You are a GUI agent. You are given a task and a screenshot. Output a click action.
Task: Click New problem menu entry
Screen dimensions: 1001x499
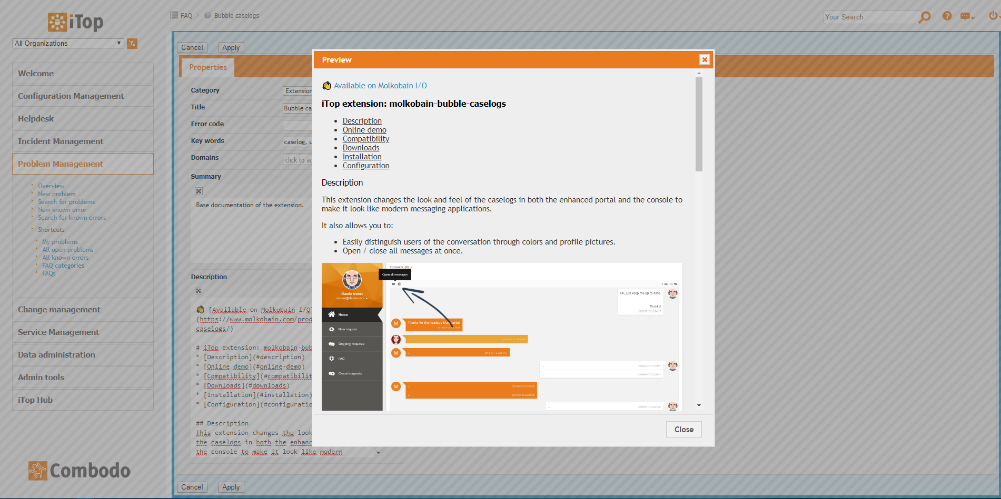click(56, 194)
